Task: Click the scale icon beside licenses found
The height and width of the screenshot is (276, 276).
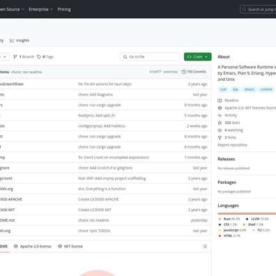Action: [220, 108]
